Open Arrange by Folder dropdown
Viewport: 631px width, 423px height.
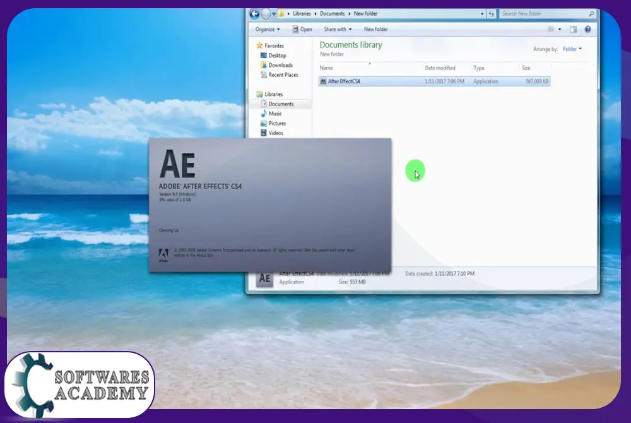(572, 49)
